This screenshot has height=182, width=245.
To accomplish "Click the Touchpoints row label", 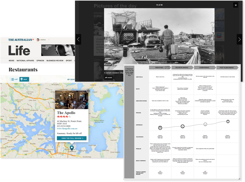I will coord(139,137).
